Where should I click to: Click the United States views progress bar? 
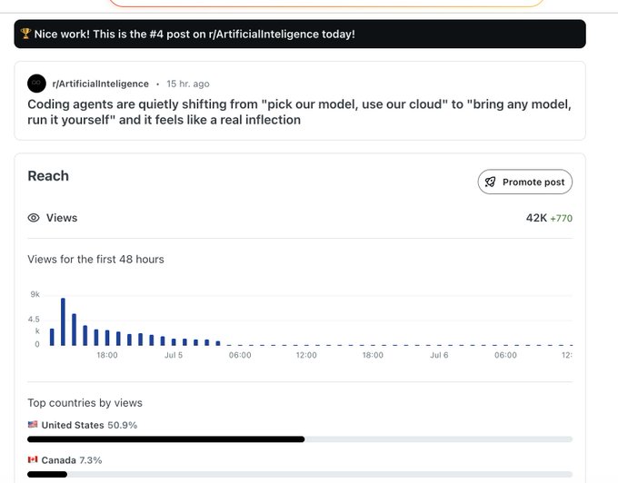tap(300, 439)
